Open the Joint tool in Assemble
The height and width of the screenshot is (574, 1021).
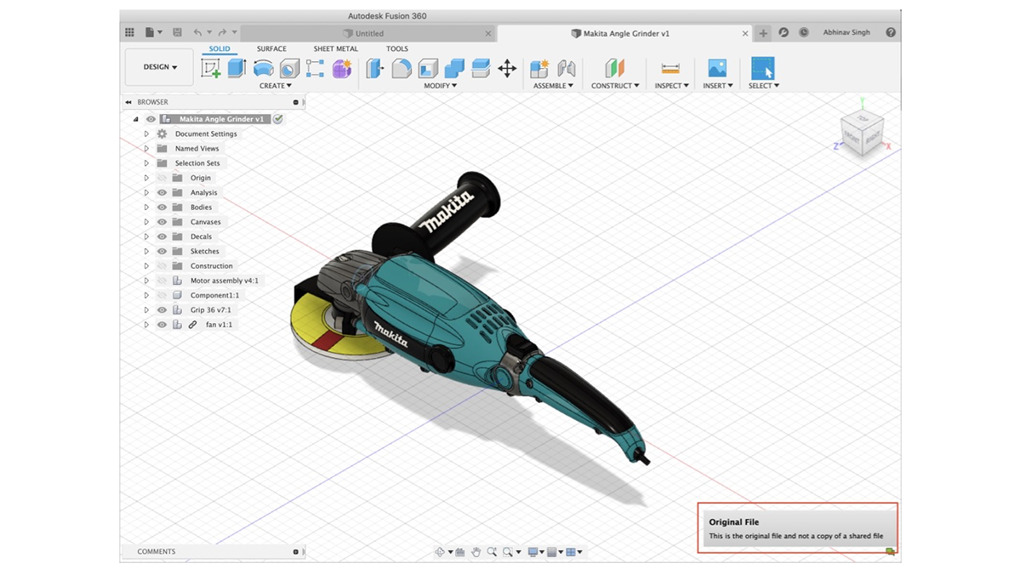[x=566, y=69]
